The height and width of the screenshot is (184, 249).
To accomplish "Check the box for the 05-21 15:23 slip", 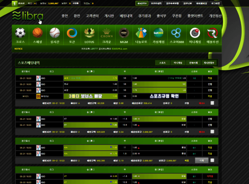I will click(x=212, y=160).
